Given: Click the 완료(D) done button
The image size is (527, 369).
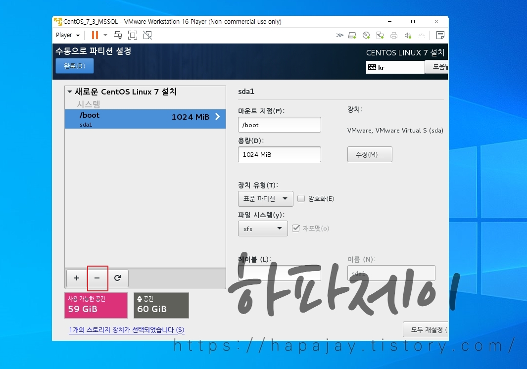Looking at the screenshot, I should [75, 66].
